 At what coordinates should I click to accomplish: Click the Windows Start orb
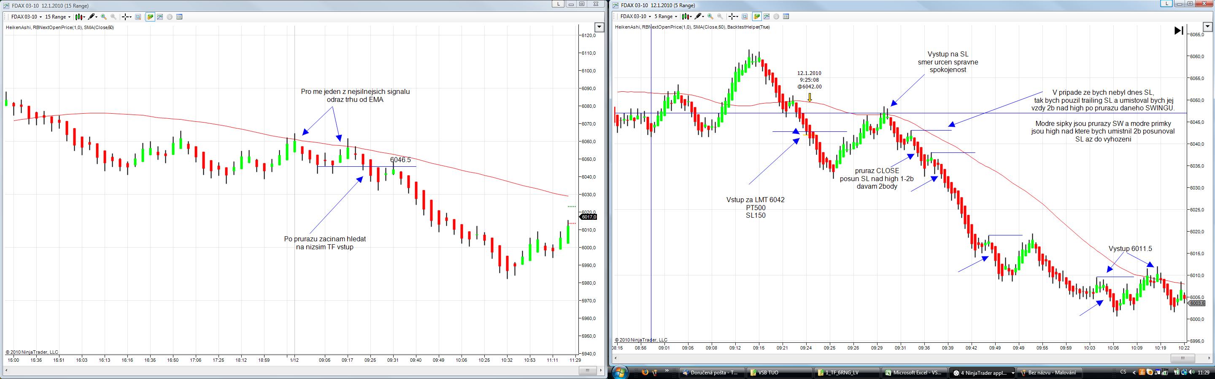point(619,372)
